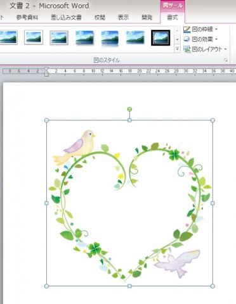Open the 書式 tab
This screenshot has height=304, width=236.
173,18
